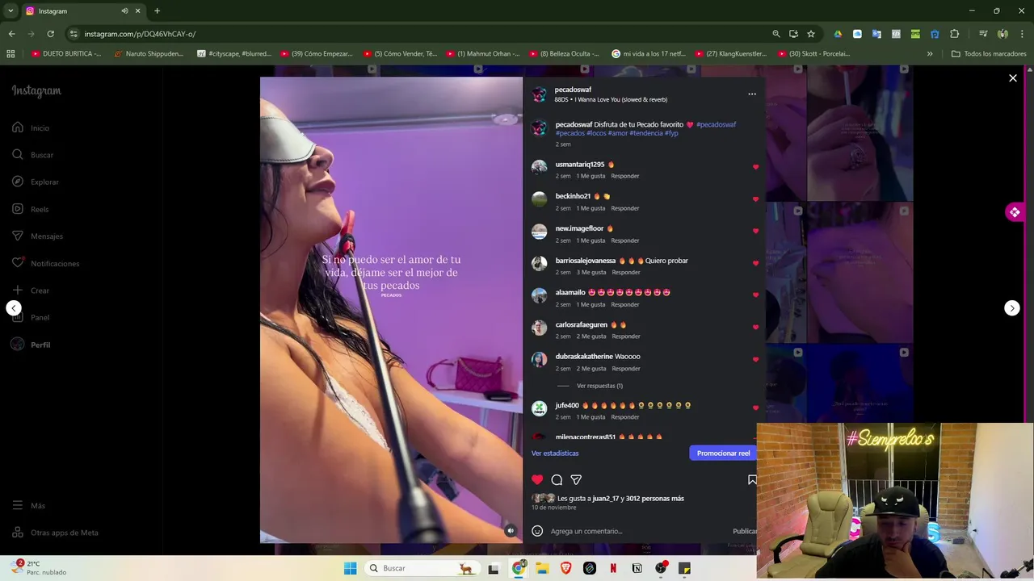Open usmantariq1295 profile name
This screenshot has width=1034, height=581.
(579, 165)
